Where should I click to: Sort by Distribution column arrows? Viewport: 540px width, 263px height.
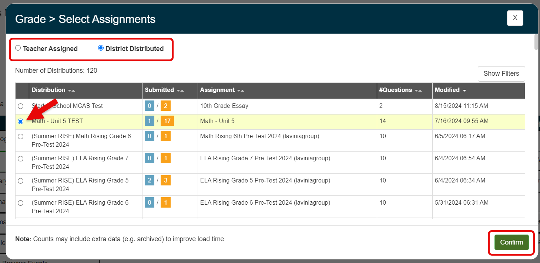(x=71, y=90)
